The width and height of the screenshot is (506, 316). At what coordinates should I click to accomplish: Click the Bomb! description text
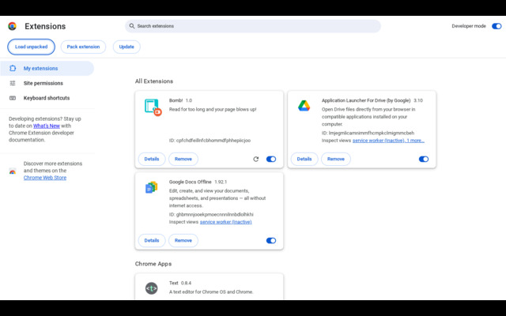click(x=213, y=109)
